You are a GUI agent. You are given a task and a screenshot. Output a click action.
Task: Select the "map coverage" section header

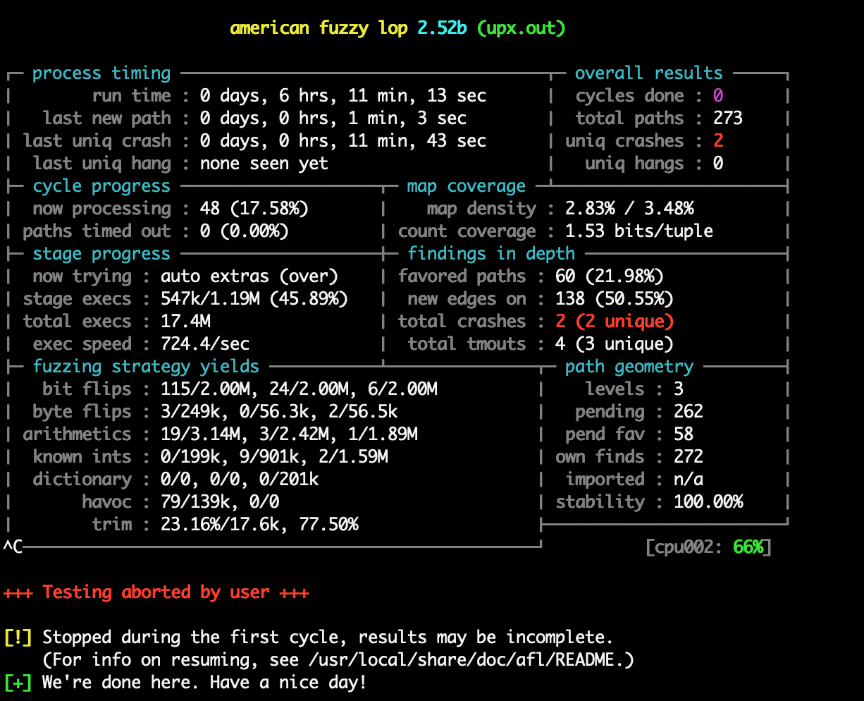coord(466,186)
